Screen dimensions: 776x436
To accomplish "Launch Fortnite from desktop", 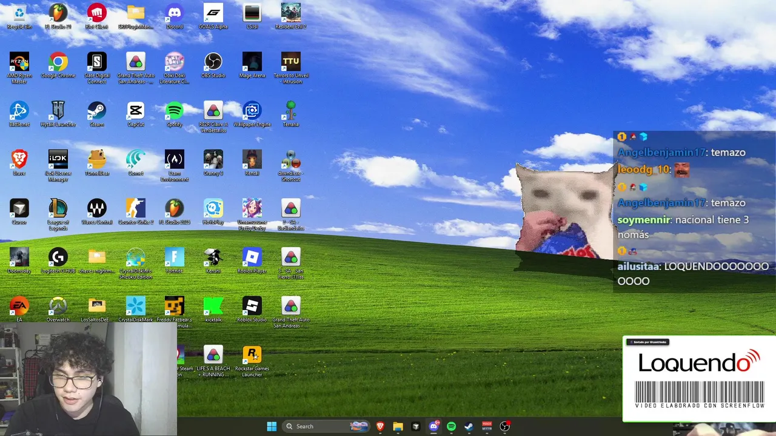I will 175,261.
